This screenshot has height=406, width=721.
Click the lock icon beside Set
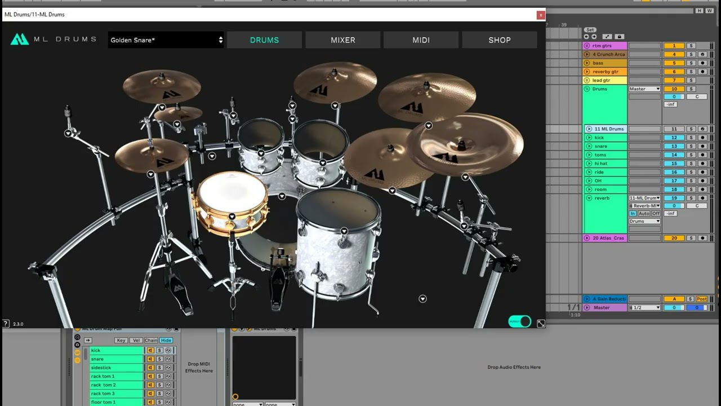pos(620,37)
